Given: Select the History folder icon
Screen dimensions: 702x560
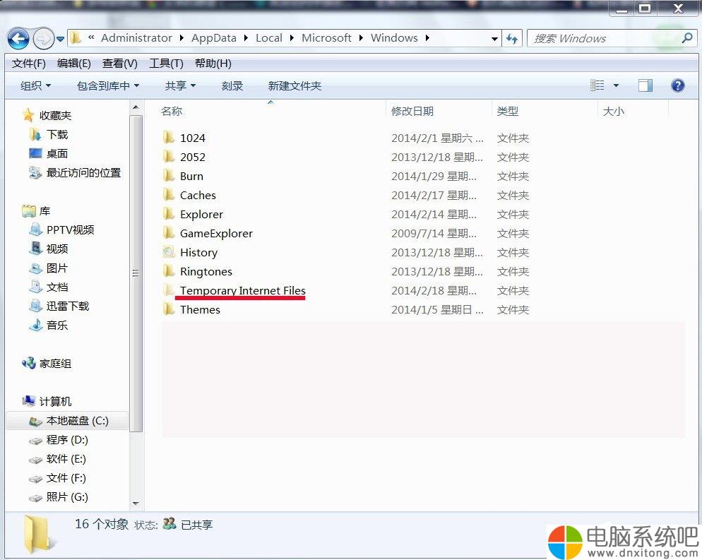Looking at the screenshot, I should tap(168, 252).
